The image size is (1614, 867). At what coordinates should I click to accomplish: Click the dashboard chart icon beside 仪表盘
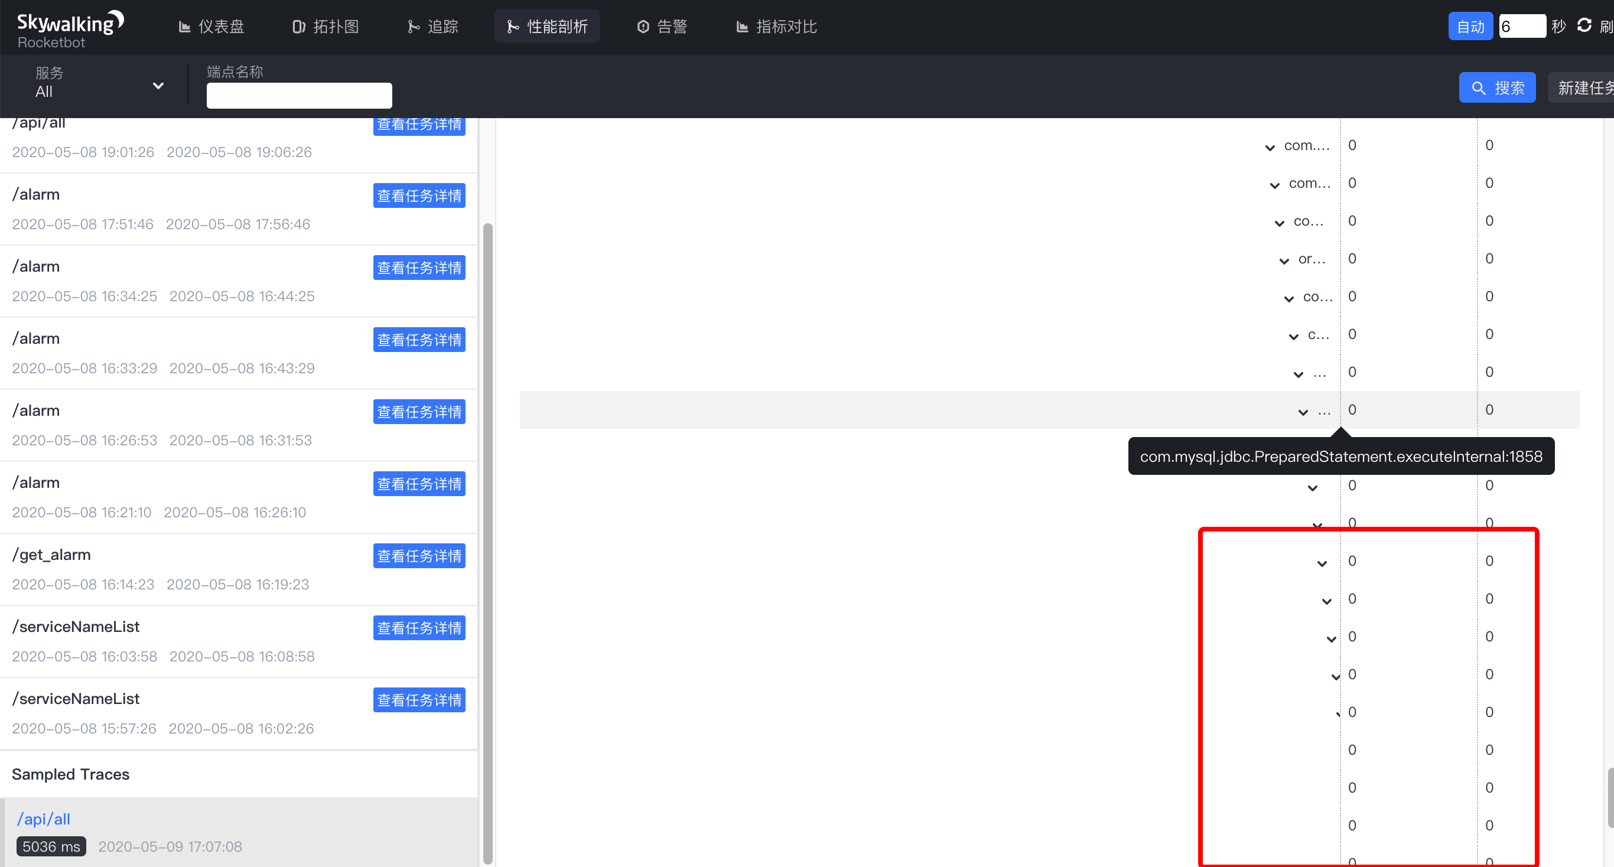184,27
